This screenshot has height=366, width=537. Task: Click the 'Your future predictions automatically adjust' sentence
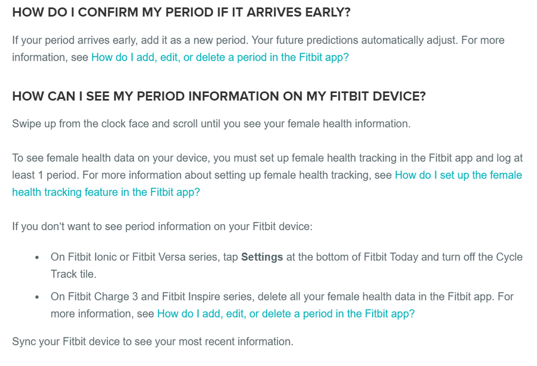(354, 40)
